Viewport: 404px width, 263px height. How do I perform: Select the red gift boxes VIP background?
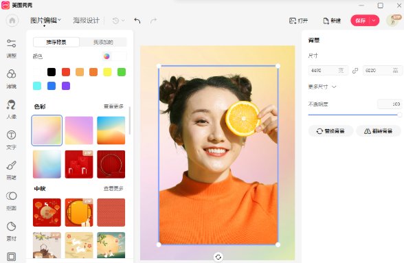coord(79,164)
